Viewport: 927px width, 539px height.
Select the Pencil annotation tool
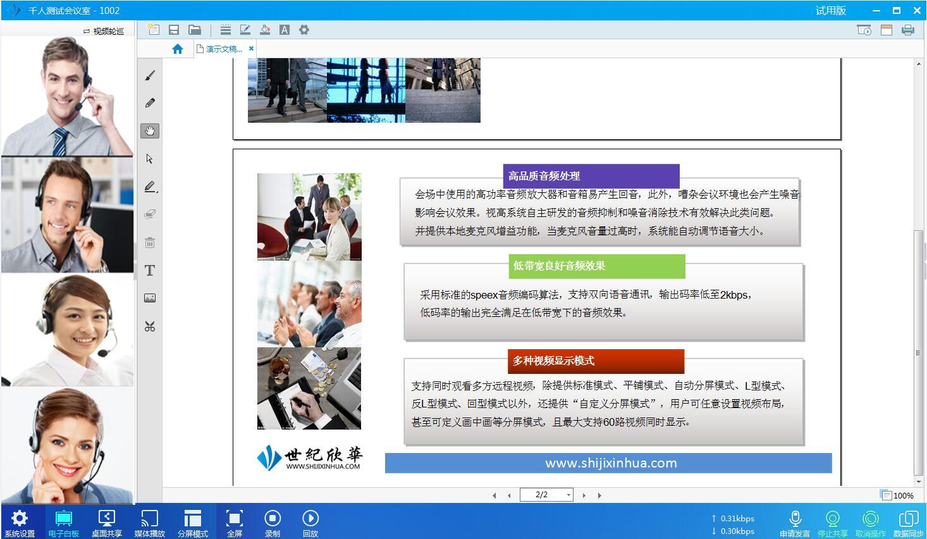(149, 102)
